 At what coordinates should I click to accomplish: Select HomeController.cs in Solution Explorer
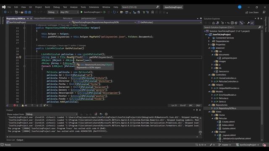227,78
